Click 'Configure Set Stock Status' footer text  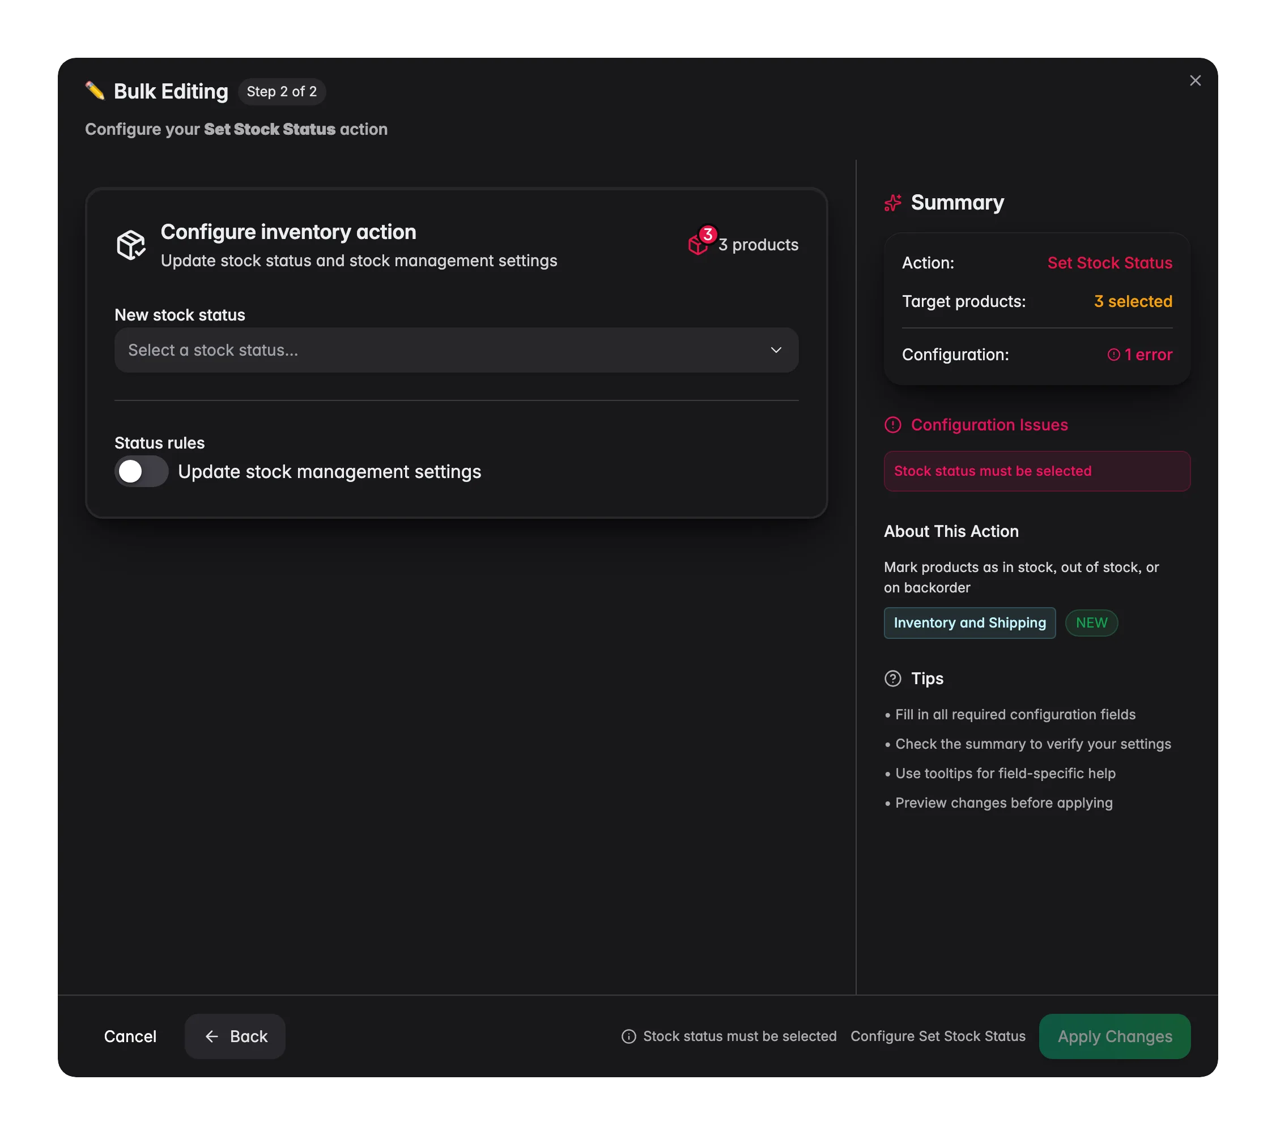[x=938, y=1036]
